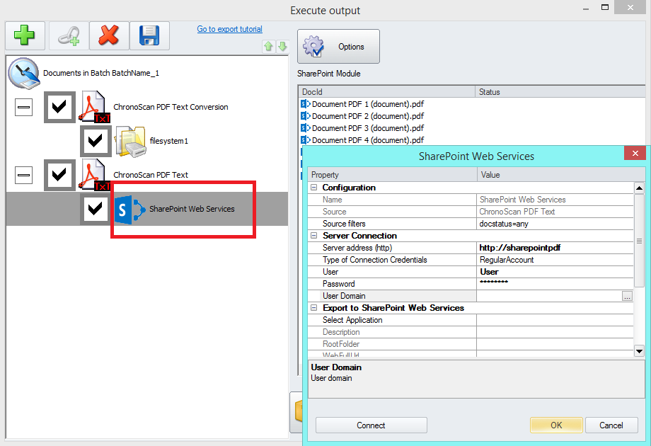Screen dimensions: 651x446
Task: Select the filesystem1 tree item label
Action: [169, 141]
